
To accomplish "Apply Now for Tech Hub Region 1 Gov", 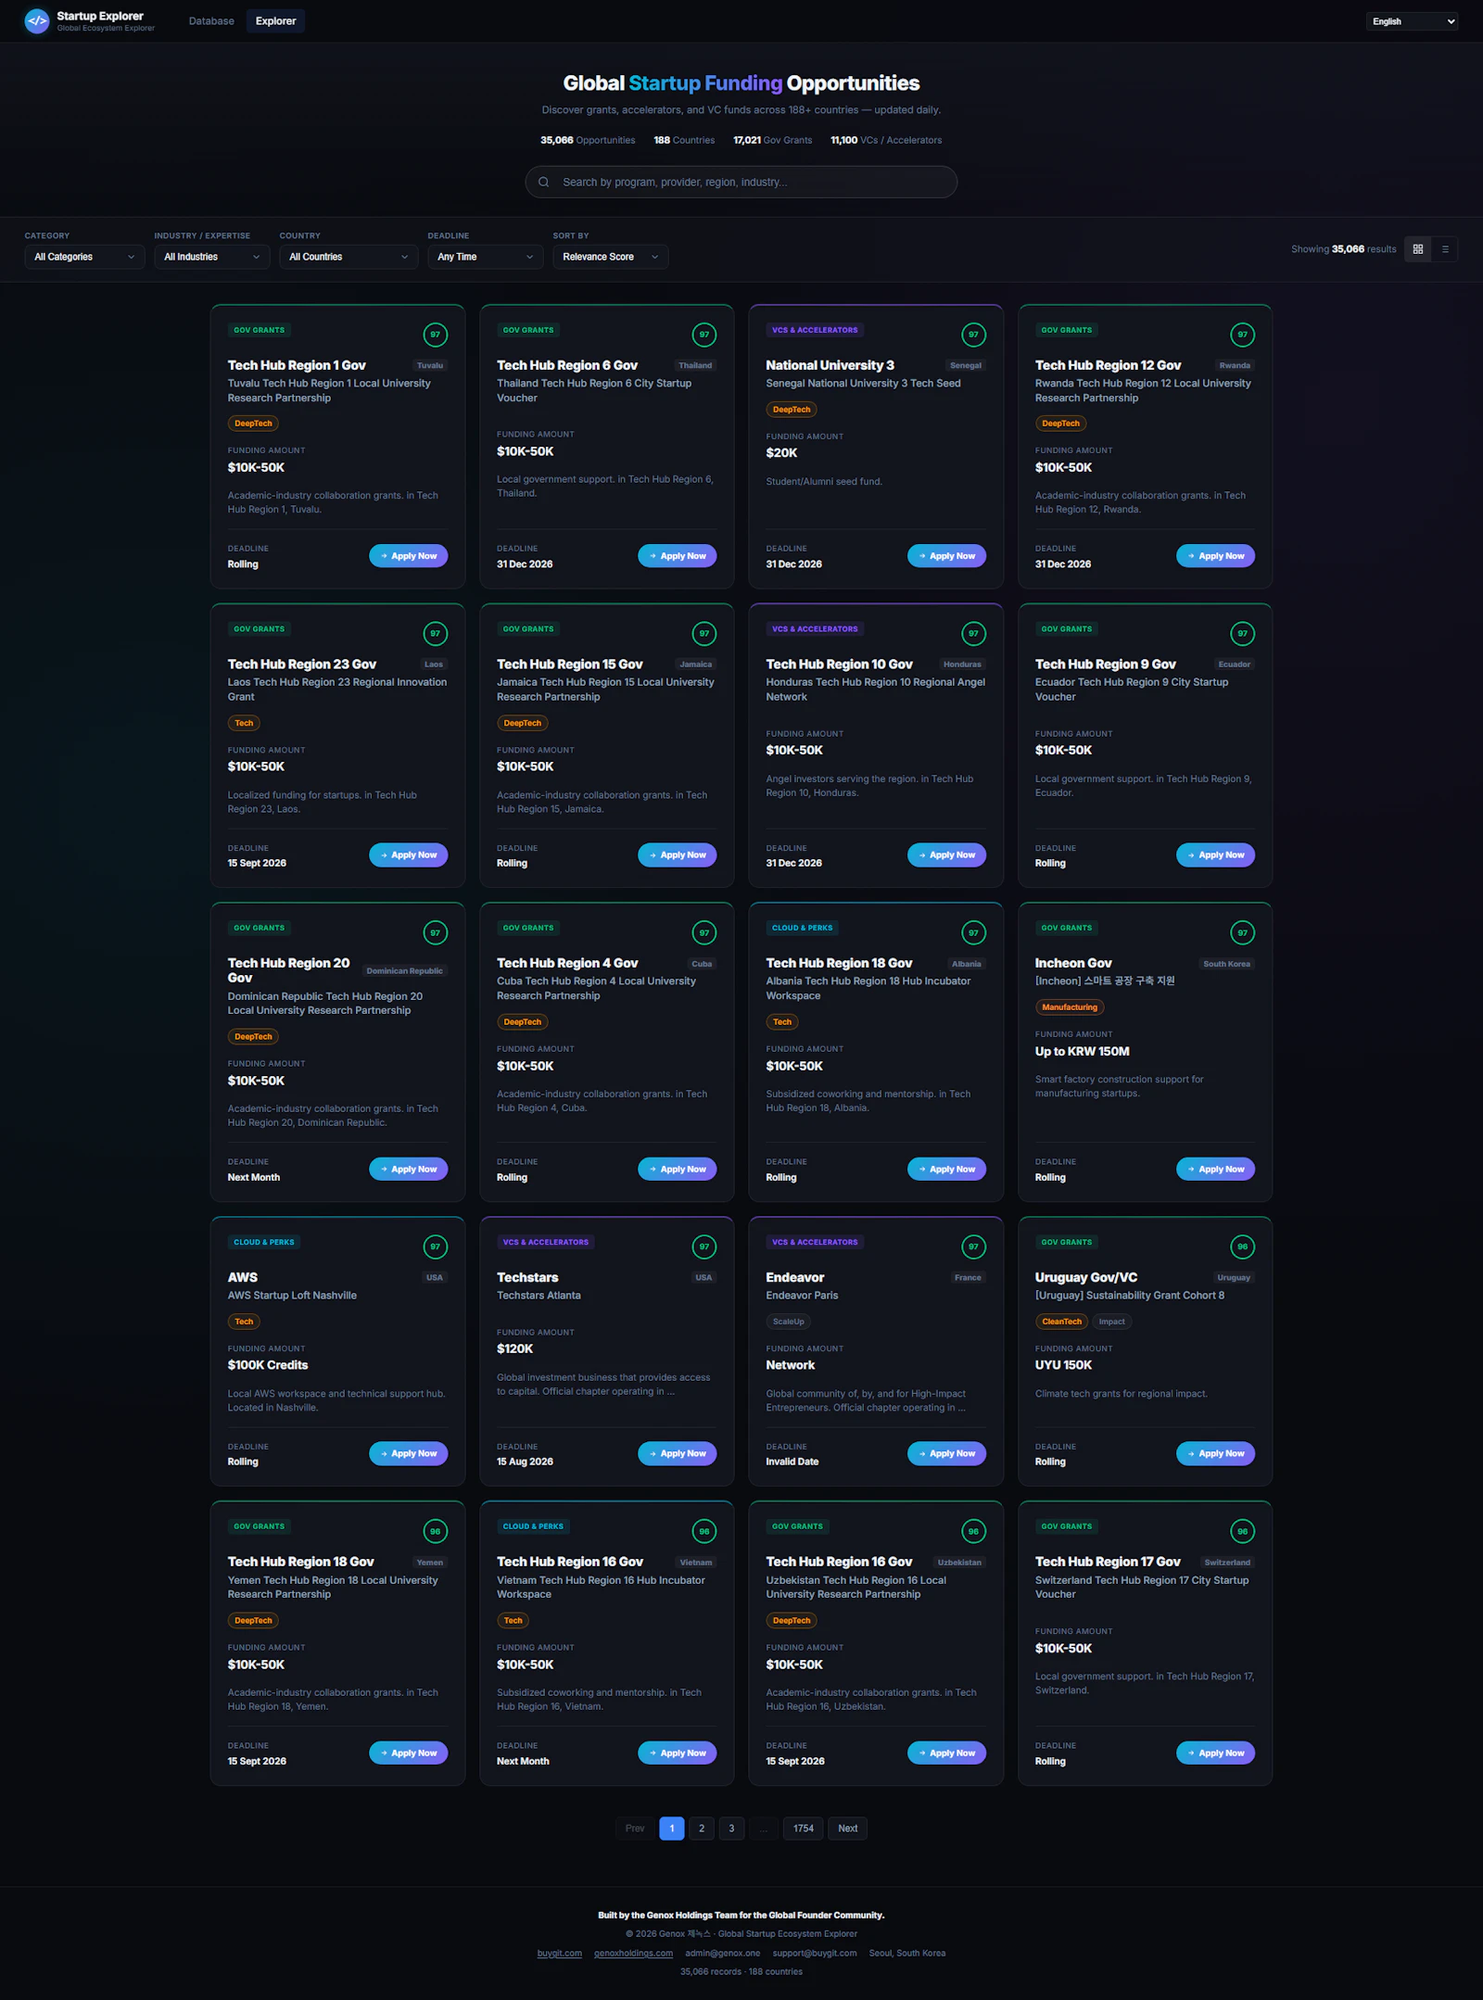I will coord(409,556).
